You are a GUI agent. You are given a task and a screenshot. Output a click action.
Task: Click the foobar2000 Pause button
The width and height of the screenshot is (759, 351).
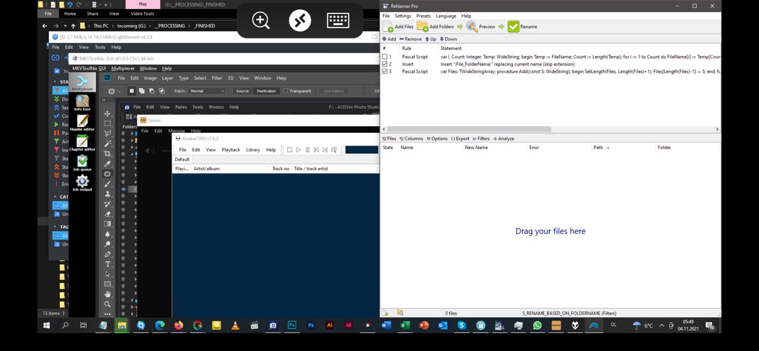(307, 150)
